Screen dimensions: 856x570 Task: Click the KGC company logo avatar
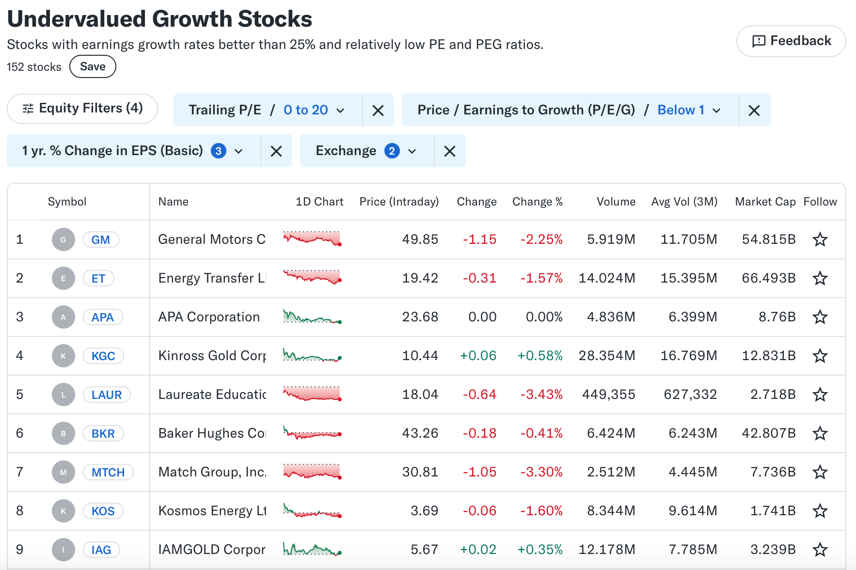point(63,356)
